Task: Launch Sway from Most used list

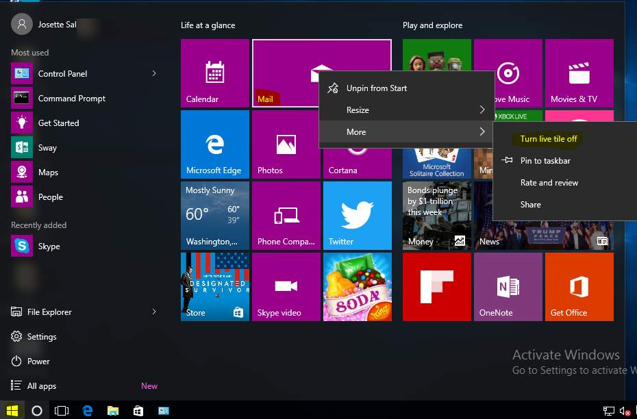Action: (84, 148)
